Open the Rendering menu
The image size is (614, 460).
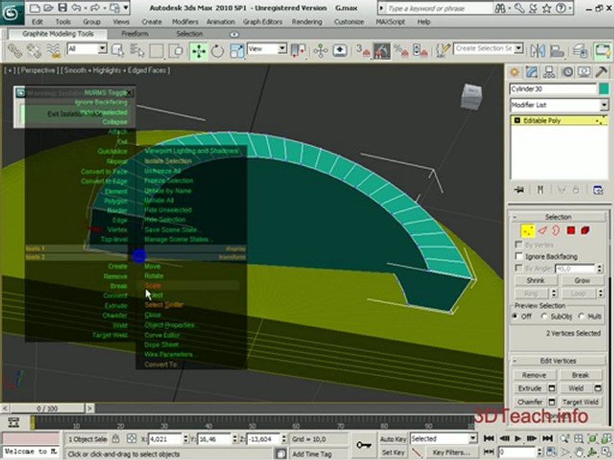[x=306, y=22]
